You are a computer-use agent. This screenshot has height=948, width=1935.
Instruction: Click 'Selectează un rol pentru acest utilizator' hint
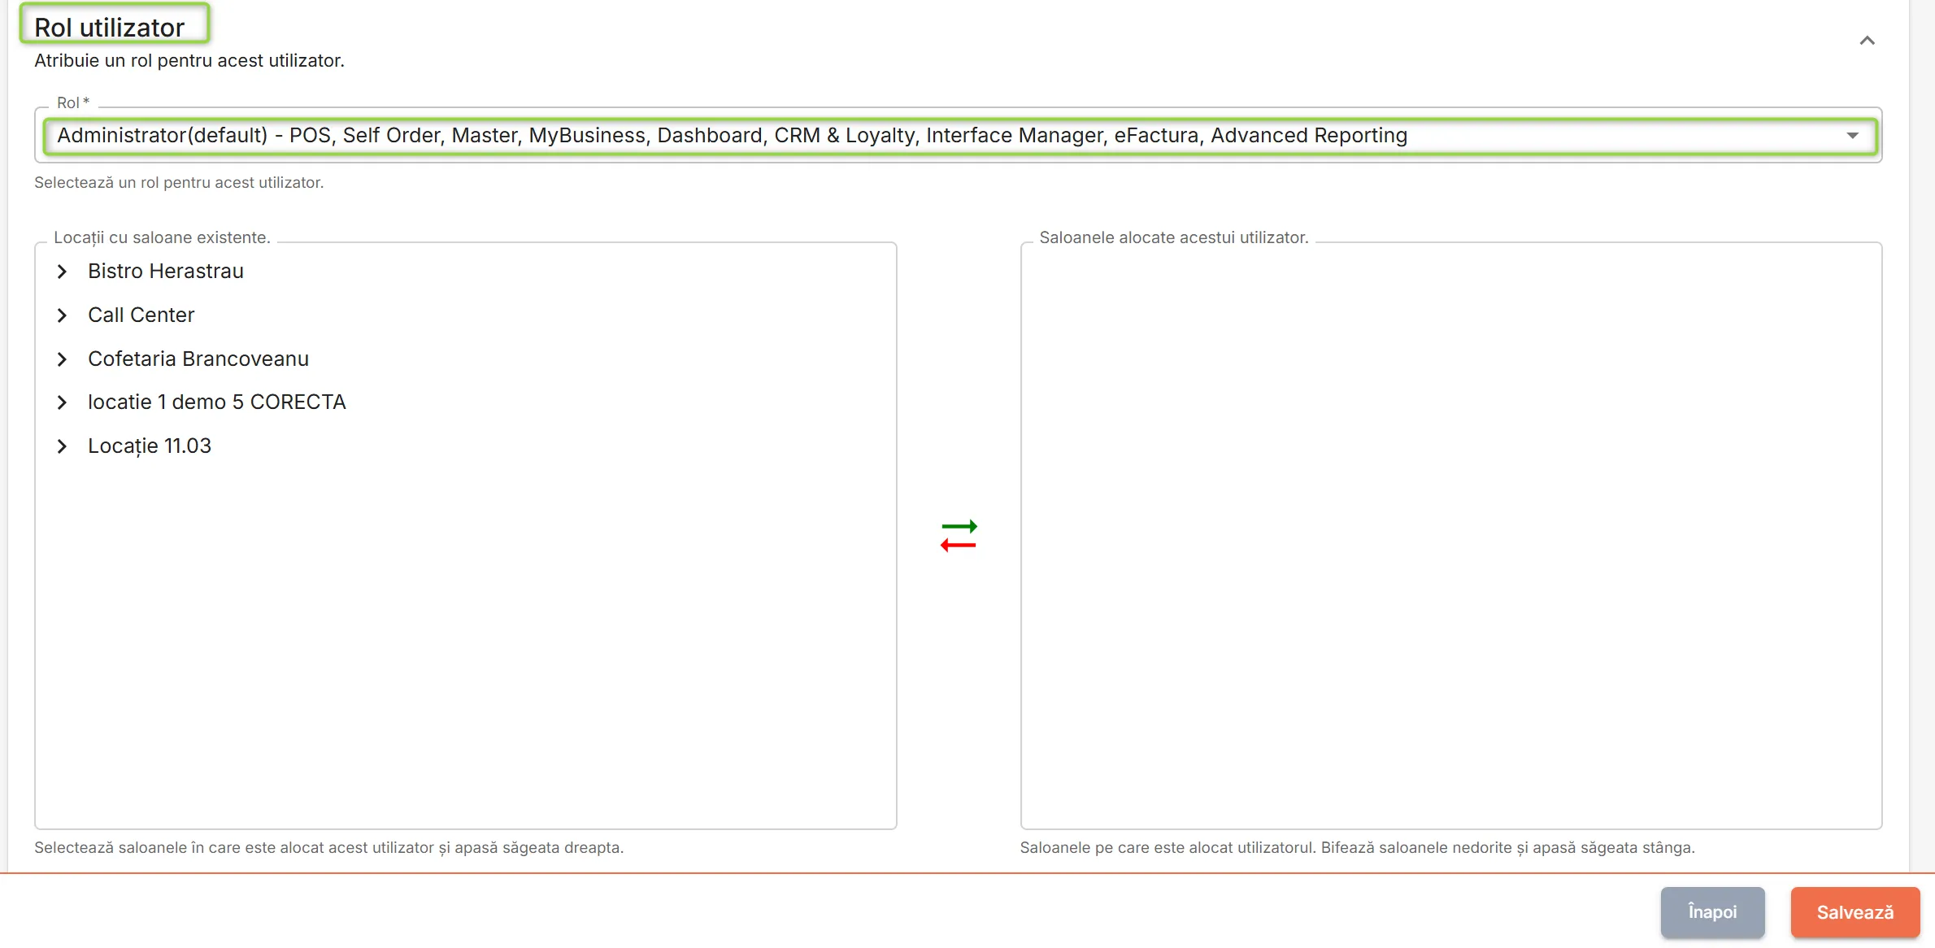(179, 183)
